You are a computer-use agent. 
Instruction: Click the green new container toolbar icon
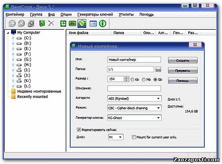[x=42, y=23]
